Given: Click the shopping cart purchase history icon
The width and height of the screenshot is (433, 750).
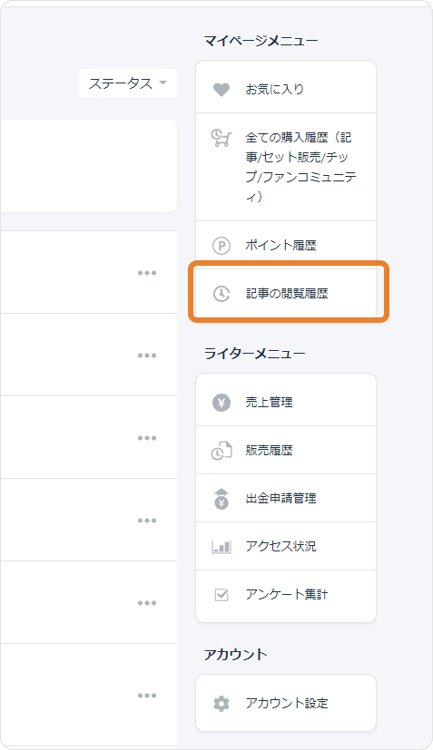Looking at the screenshot, I should coord(221,138).
